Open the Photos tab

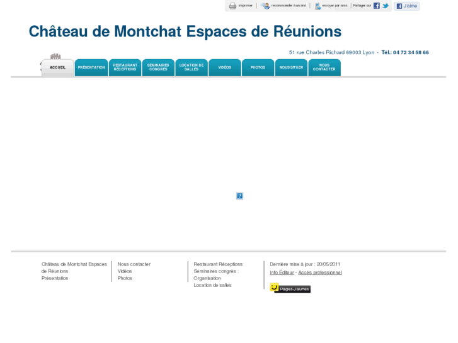pos(258,68)
